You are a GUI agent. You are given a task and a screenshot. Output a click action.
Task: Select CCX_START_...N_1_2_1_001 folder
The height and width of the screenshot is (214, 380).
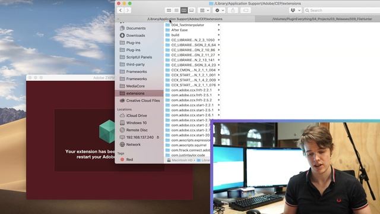pos(194,75)
